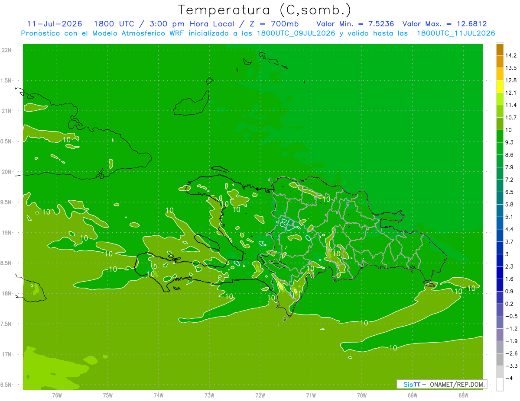
Task: Click the '0.9' color scale label
Action: click(x=510, y=292)
